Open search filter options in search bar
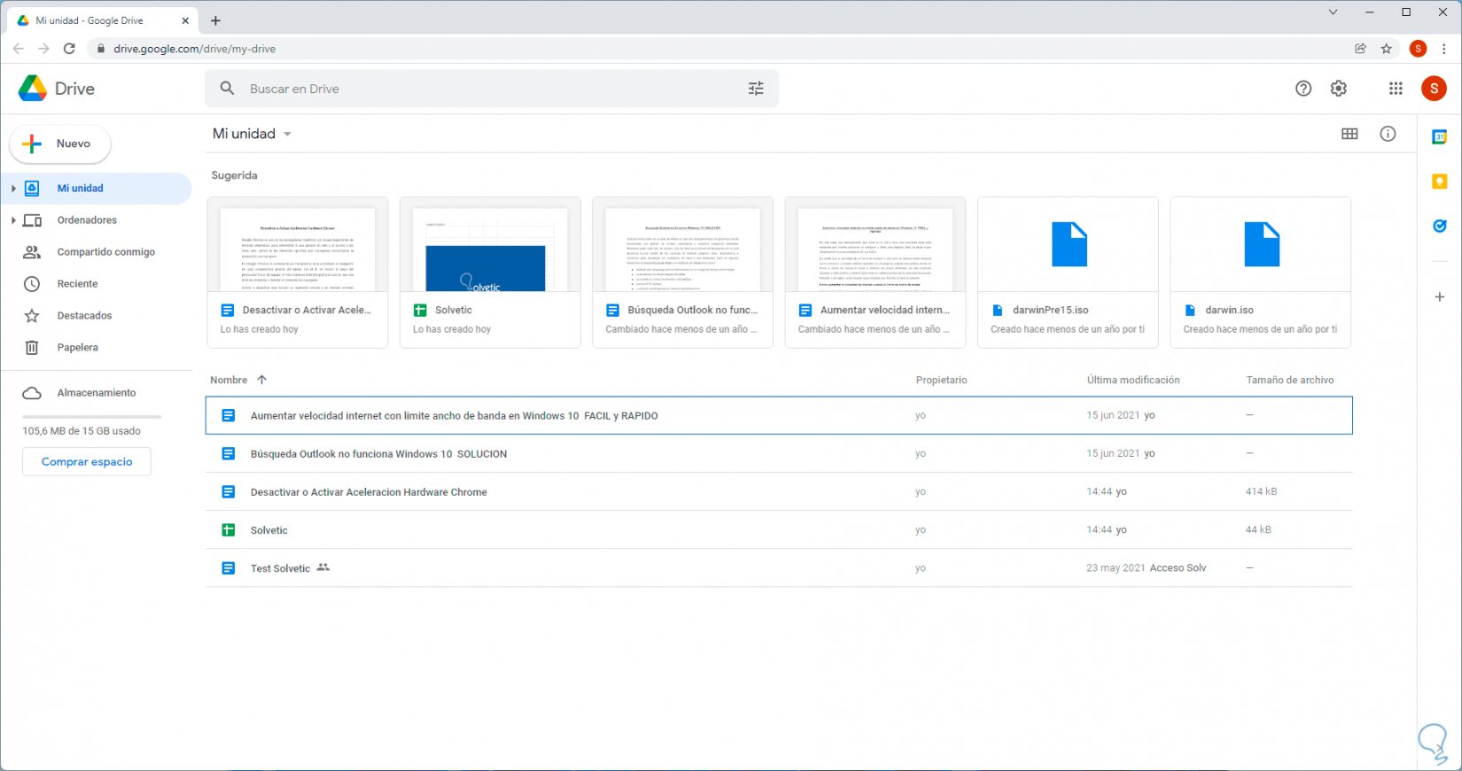 [x=756, y=89]
